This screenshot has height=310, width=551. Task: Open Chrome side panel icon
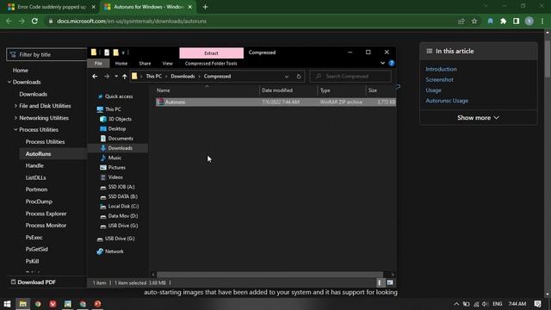tap(516, 21)
